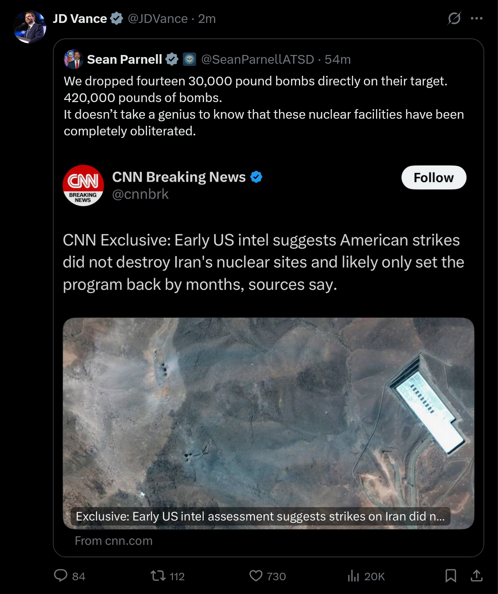The height and width of the screenshot is (594, 498).
Task: Repost this tweet using the retweet icon
Action: 158,576
